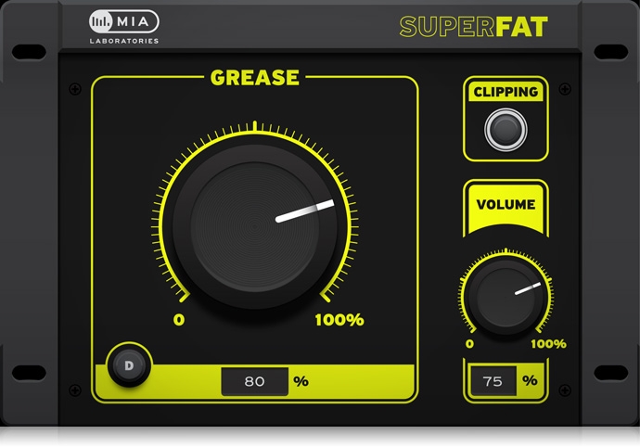Click the Volume knob's 0 label
640x447 pixels.
pos(469,344)
